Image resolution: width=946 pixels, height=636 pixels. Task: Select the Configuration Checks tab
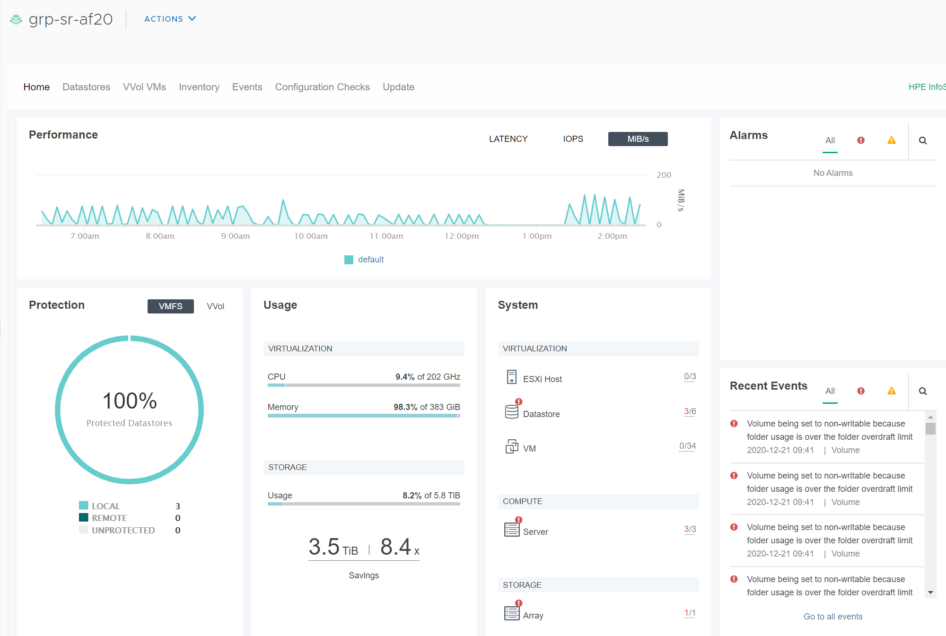click(x=323, y=87)
